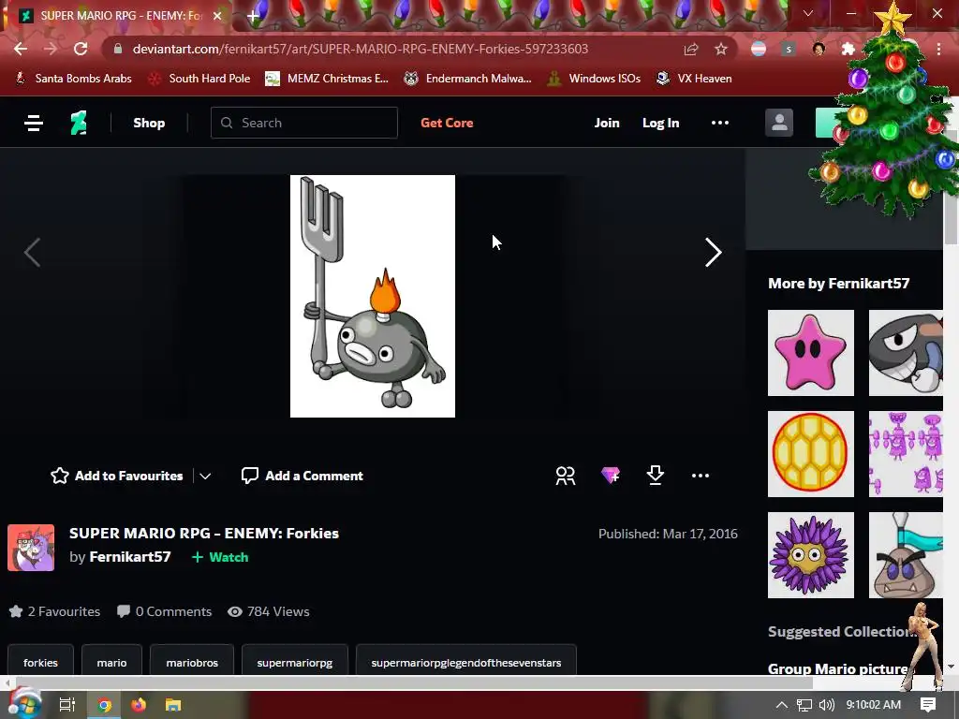Screen dimensions: 959x719
Task: Click Fernikart57's avatar next to the title
Action: tap(31, 548)
